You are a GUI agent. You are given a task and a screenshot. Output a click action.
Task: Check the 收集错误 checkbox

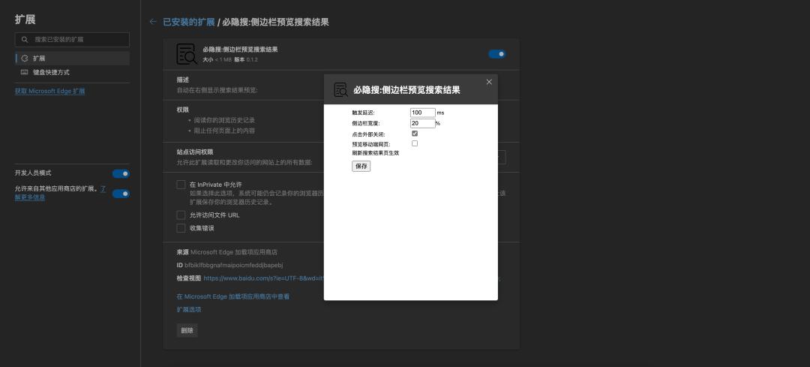click(x=181, y=228)
